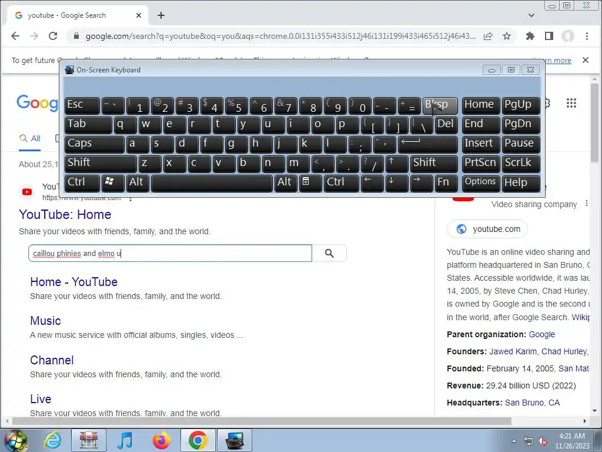The width and height of the screenshot is (602, 452).
Task: Open the San Bruno, CA link
Action: (532, 403)
